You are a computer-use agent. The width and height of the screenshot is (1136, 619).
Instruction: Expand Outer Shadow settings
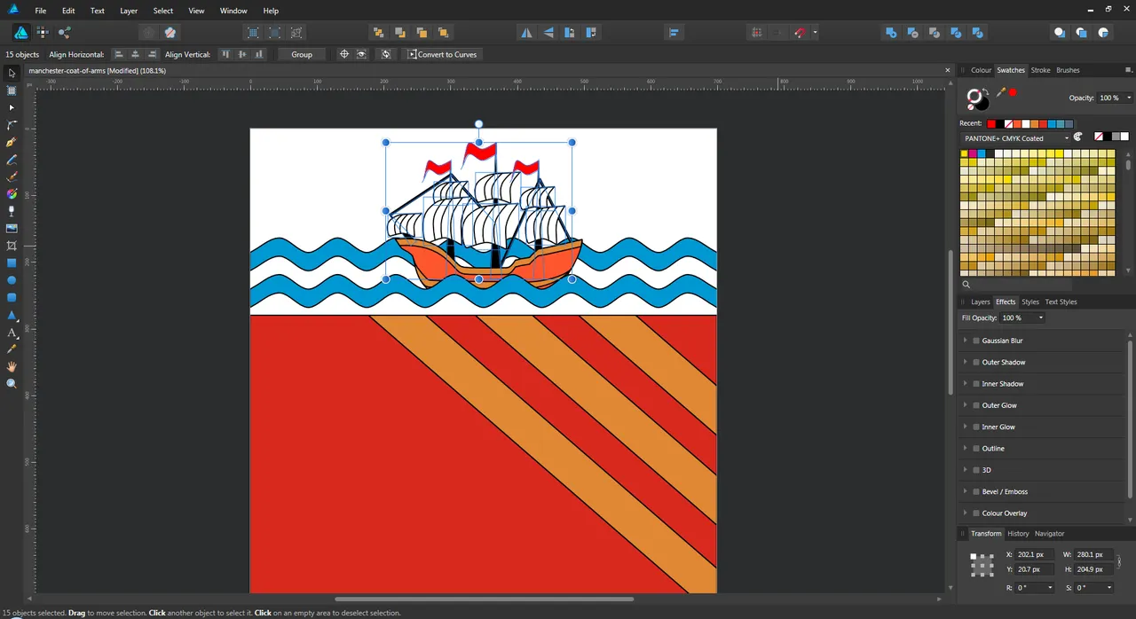click(966, 362)
